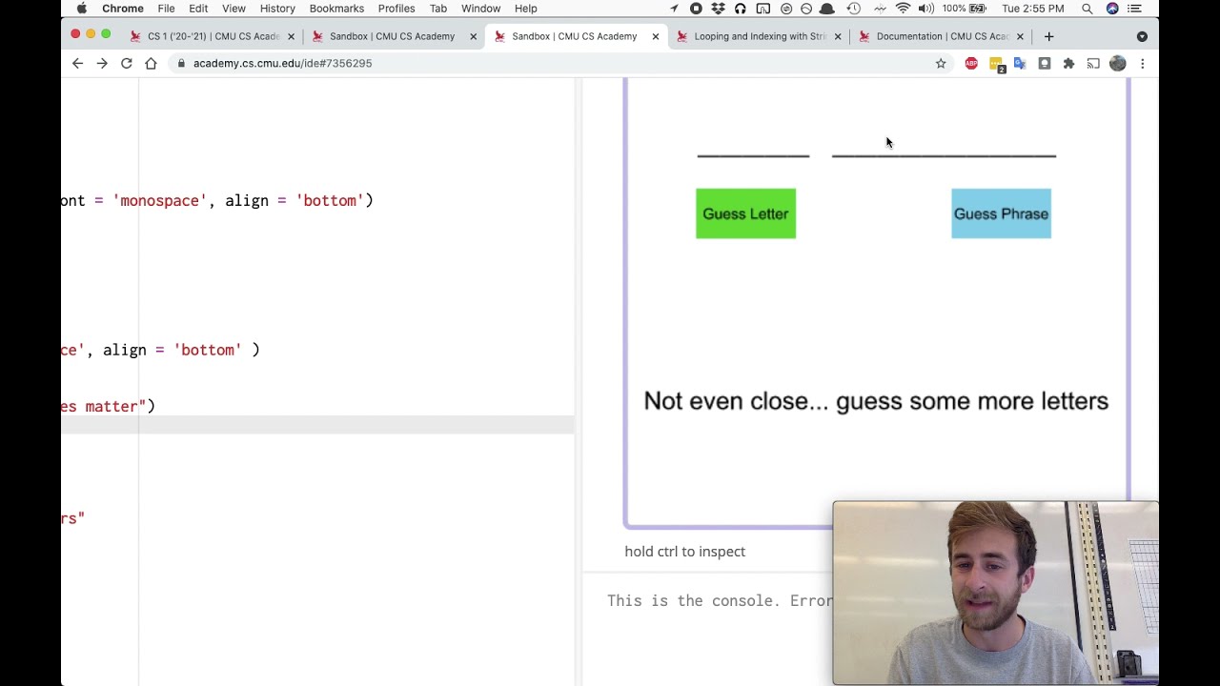The width and height of the screenshot is (1220, 686).
Task: Open the AdBlock Plus extension
Action: pyautogui.click(x=971, y=63)
